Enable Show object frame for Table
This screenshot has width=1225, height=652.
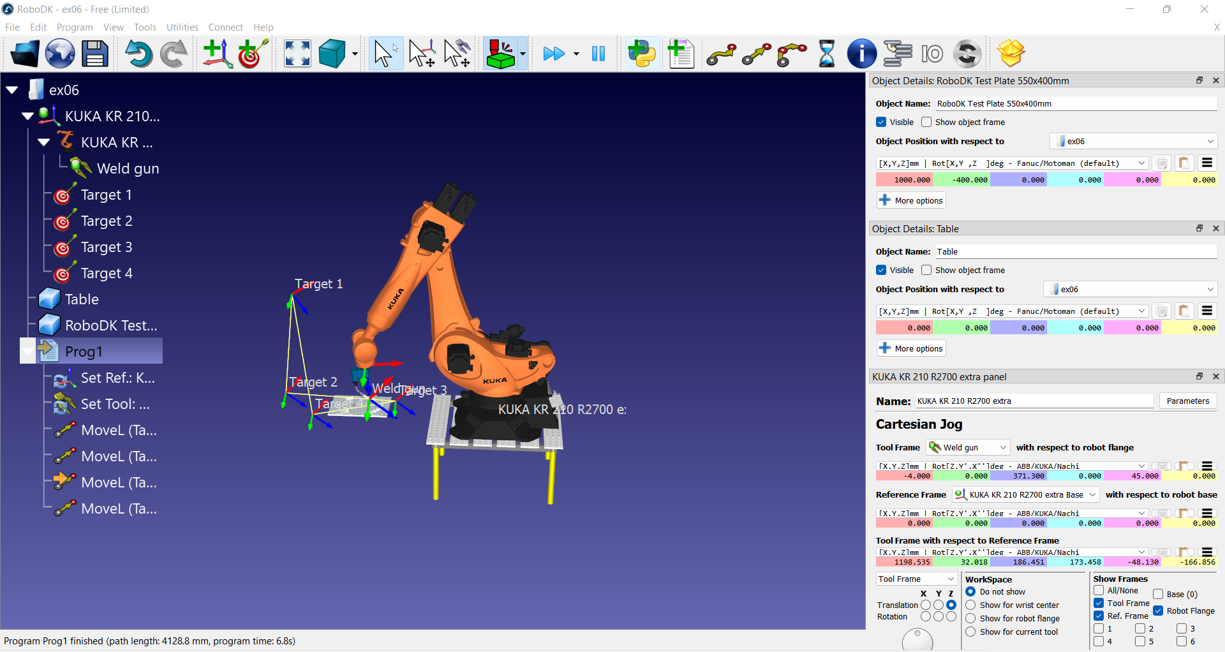pos(926,270)
